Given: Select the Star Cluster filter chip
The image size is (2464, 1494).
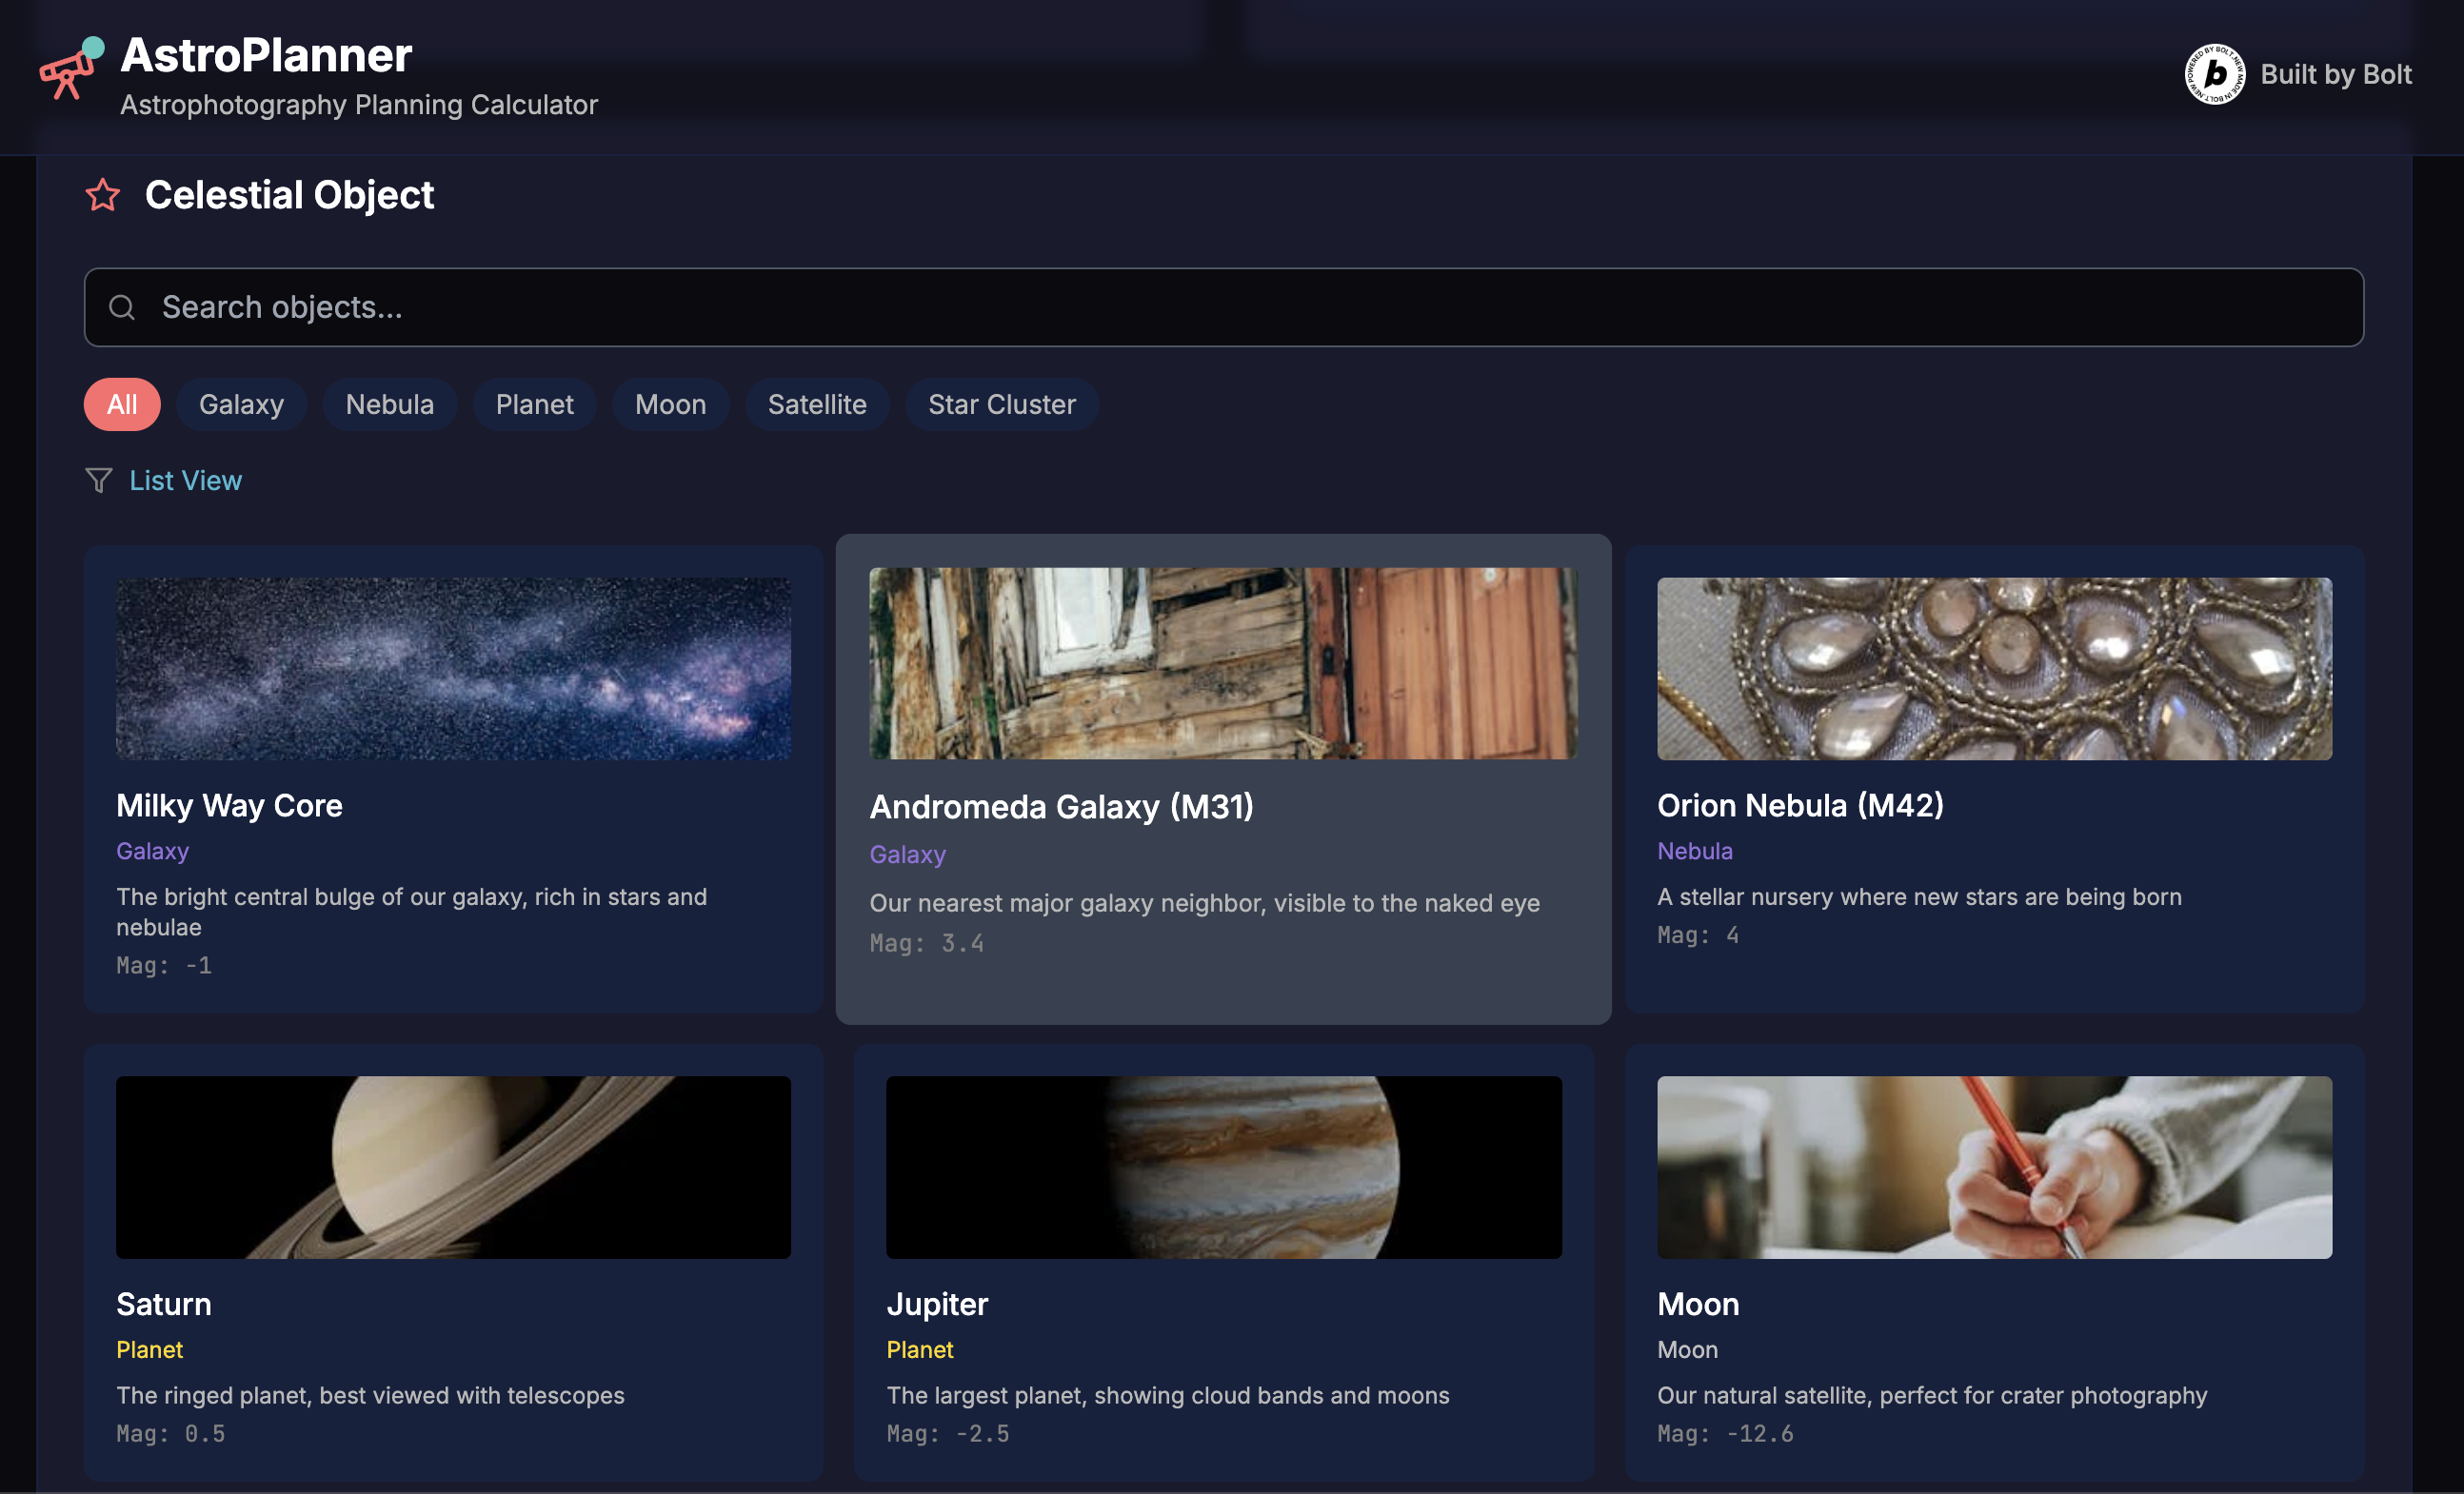Looking at the screenshot, I should click(1001, 404).
